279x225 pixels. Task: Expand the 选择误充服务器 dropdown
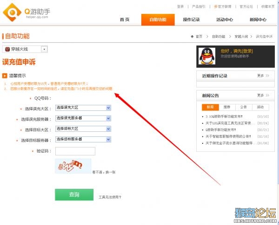108,118
